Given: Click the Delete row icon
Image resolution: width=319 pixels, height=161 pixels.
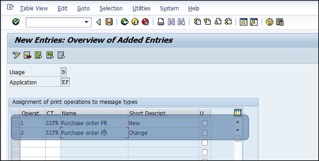Looking at the screenshot, I should pos(27,55).
